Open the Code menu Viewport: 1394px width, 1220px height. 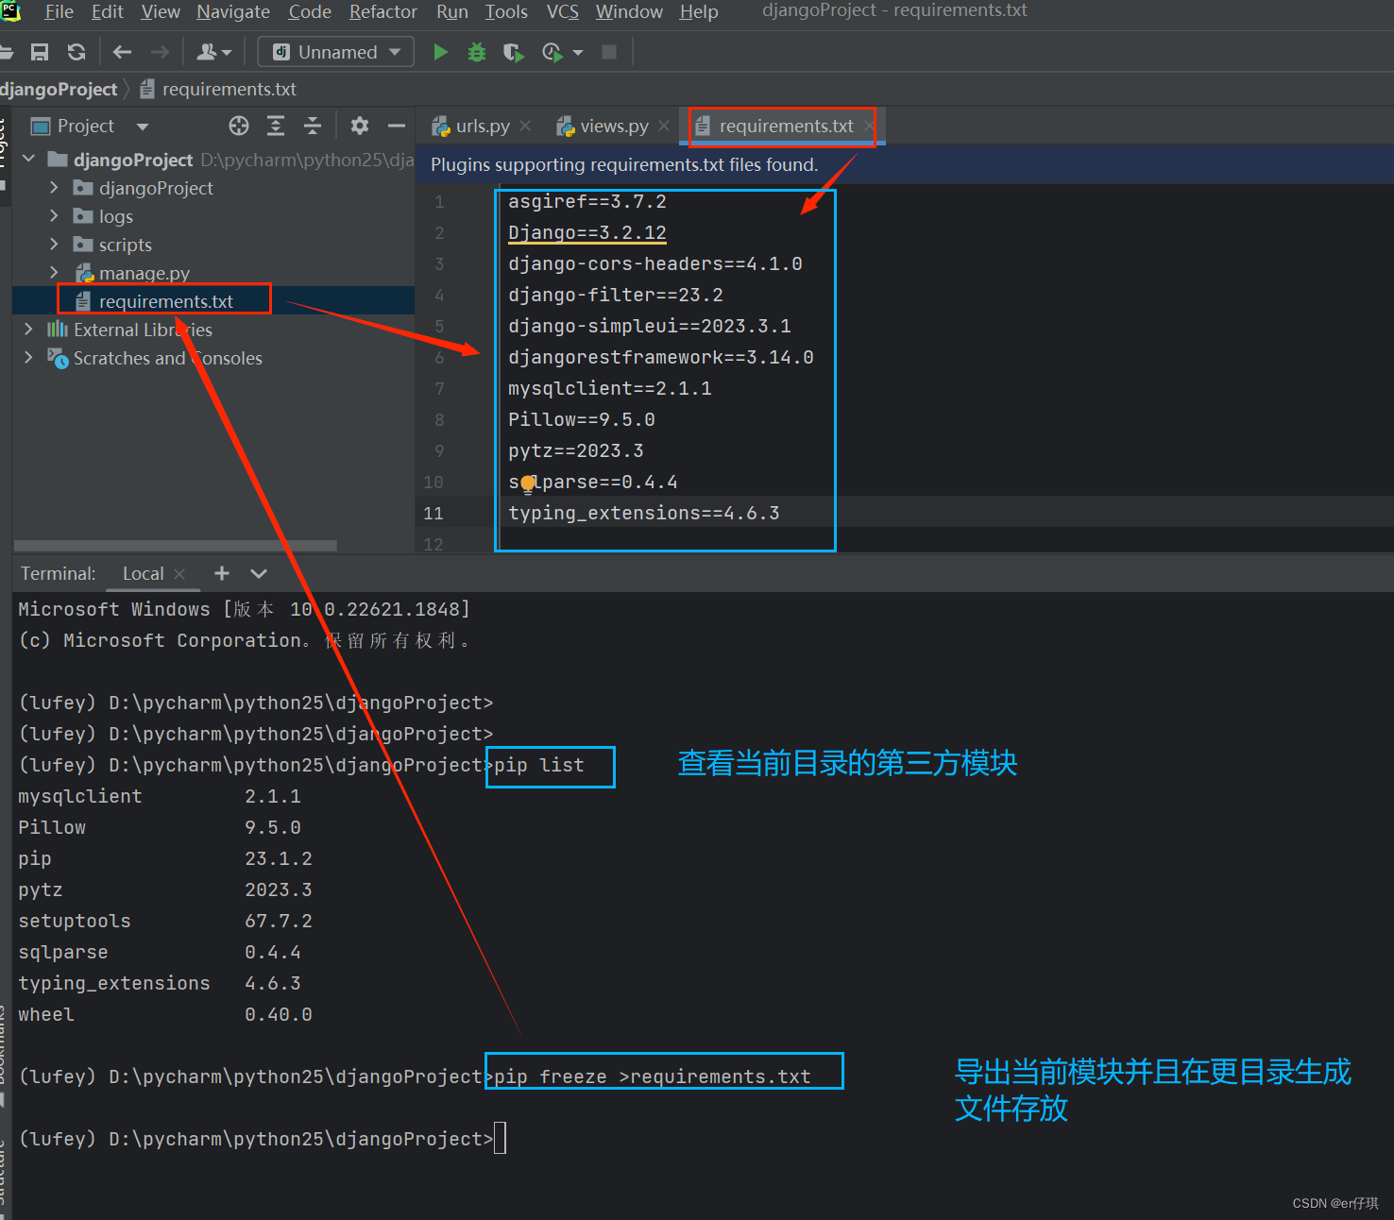(310, 11)
